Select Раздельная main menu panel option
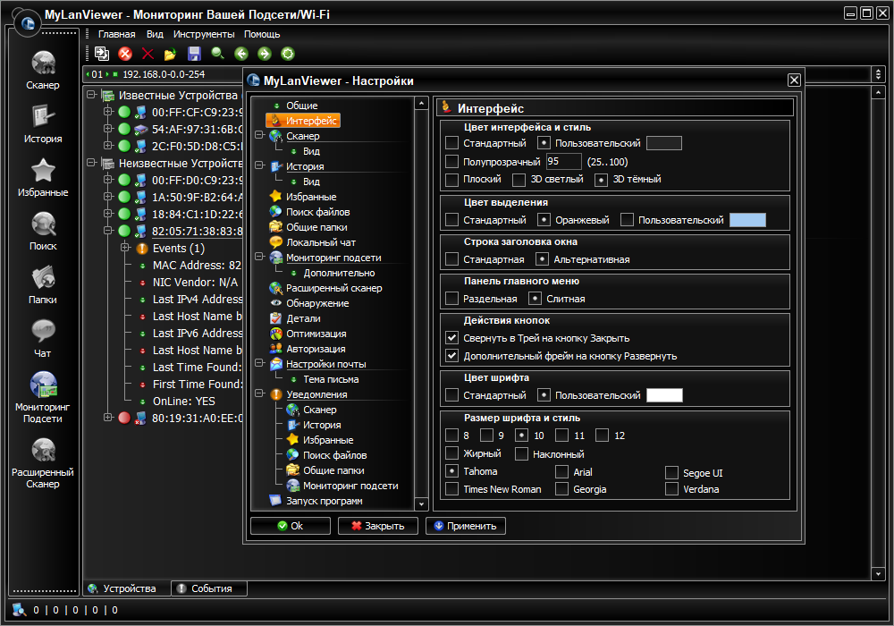The image size is (894, 626). [451, 298]
